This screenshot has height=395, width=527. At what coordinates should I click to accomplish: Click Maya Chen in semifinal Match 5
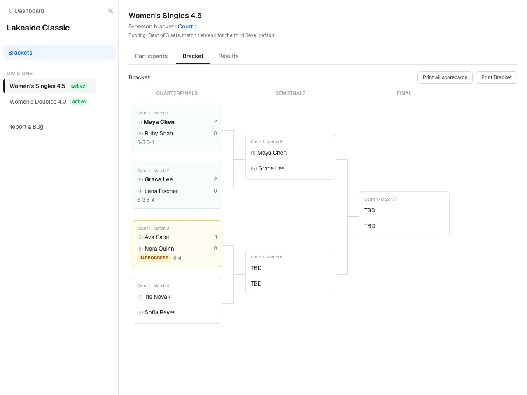(272, 153)
